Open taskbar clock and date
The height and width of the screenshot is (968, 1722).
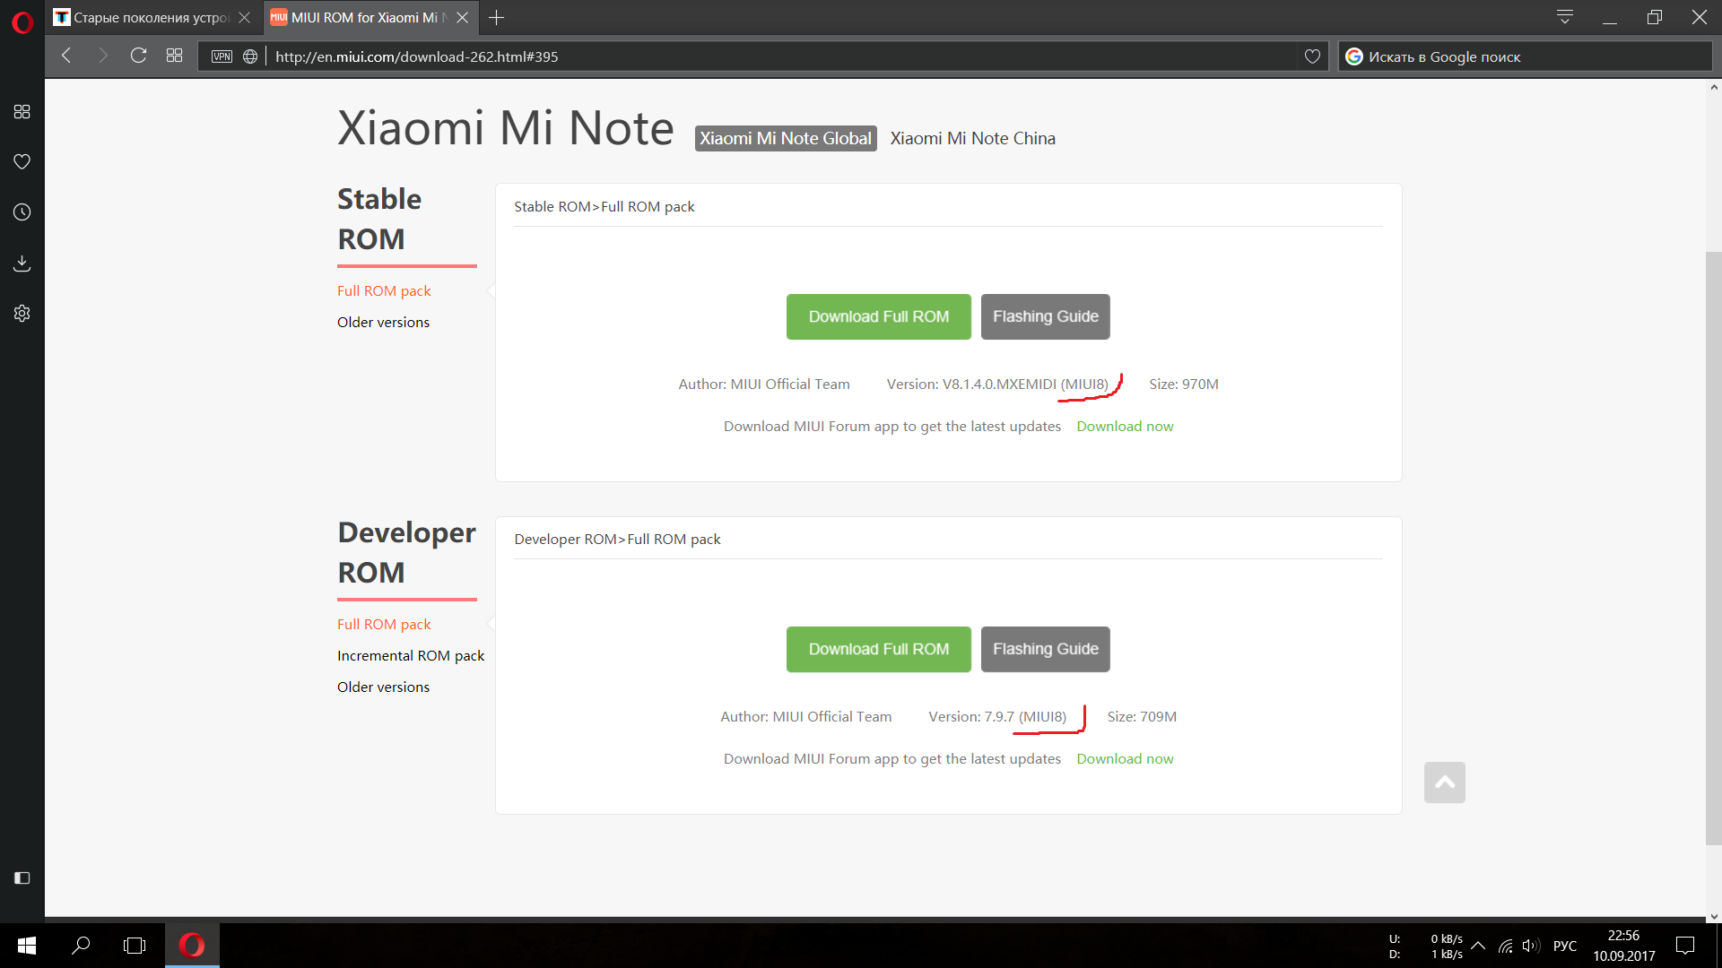coord(1624,946)
